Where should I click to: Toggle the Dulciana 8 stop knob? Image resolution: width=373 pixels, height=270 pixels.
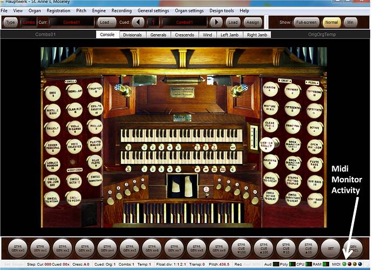pyautogui.click(x=270, y=162)
